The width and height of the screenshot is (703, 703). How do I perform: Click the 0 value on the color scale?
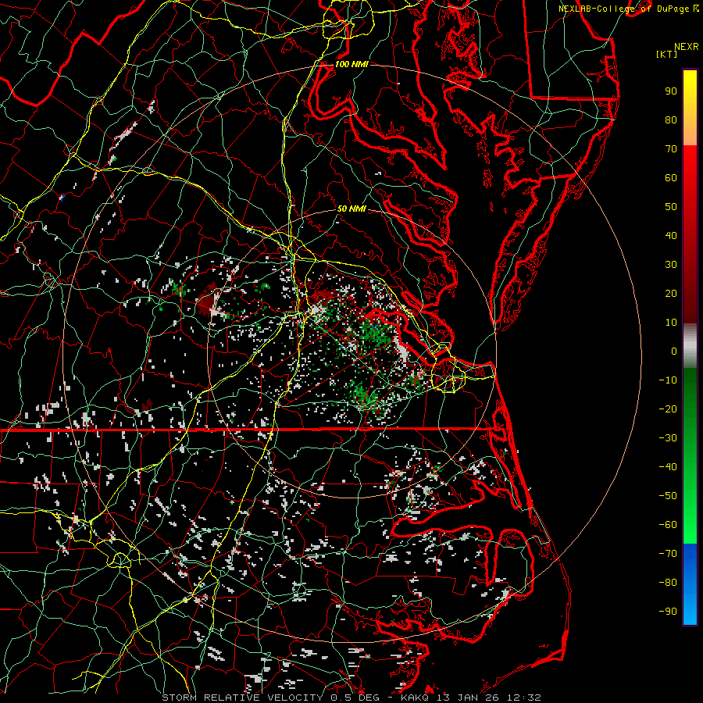(x=674, y=351)
